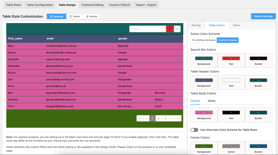This screenshot has height=155, width=278.
Task: Switch to the Styling panel tab
Action: [196, 25]
